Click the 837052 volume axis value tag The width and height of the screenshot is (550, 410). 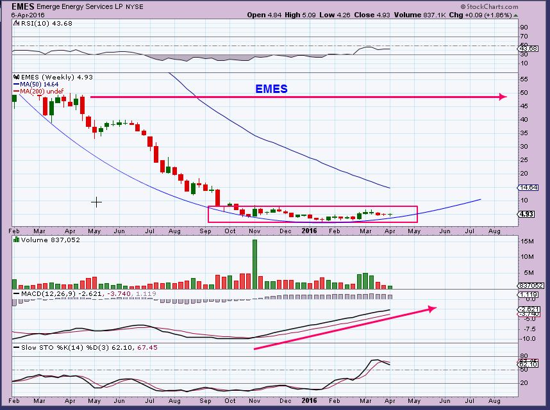[531, 286]
